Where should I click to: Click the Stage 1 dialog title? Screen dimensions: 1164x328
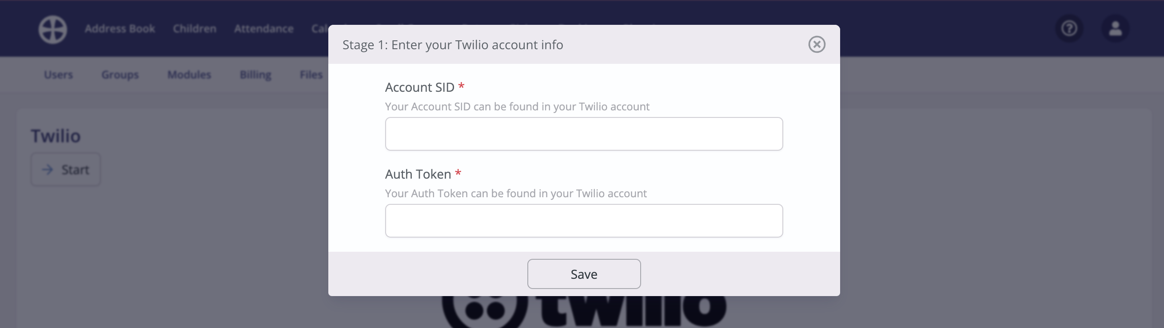[453, 45]
